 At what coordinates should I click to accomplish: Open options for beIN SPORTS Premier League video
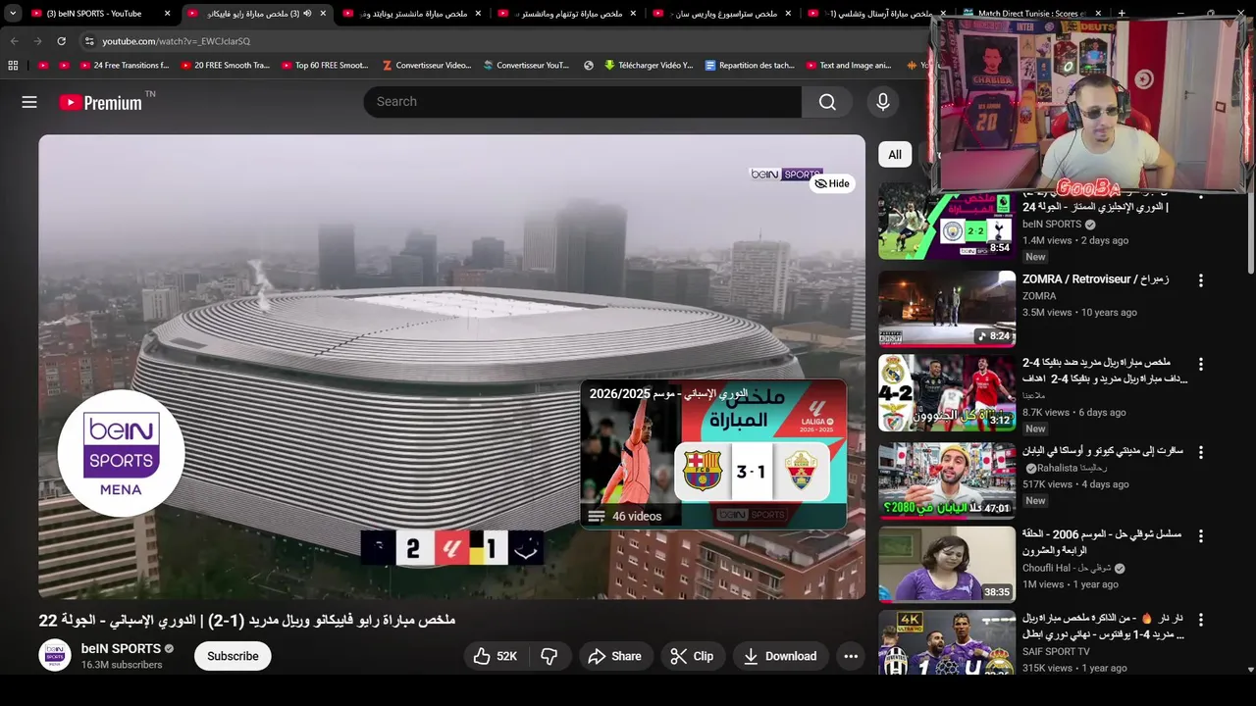[x=1200, y=197]
